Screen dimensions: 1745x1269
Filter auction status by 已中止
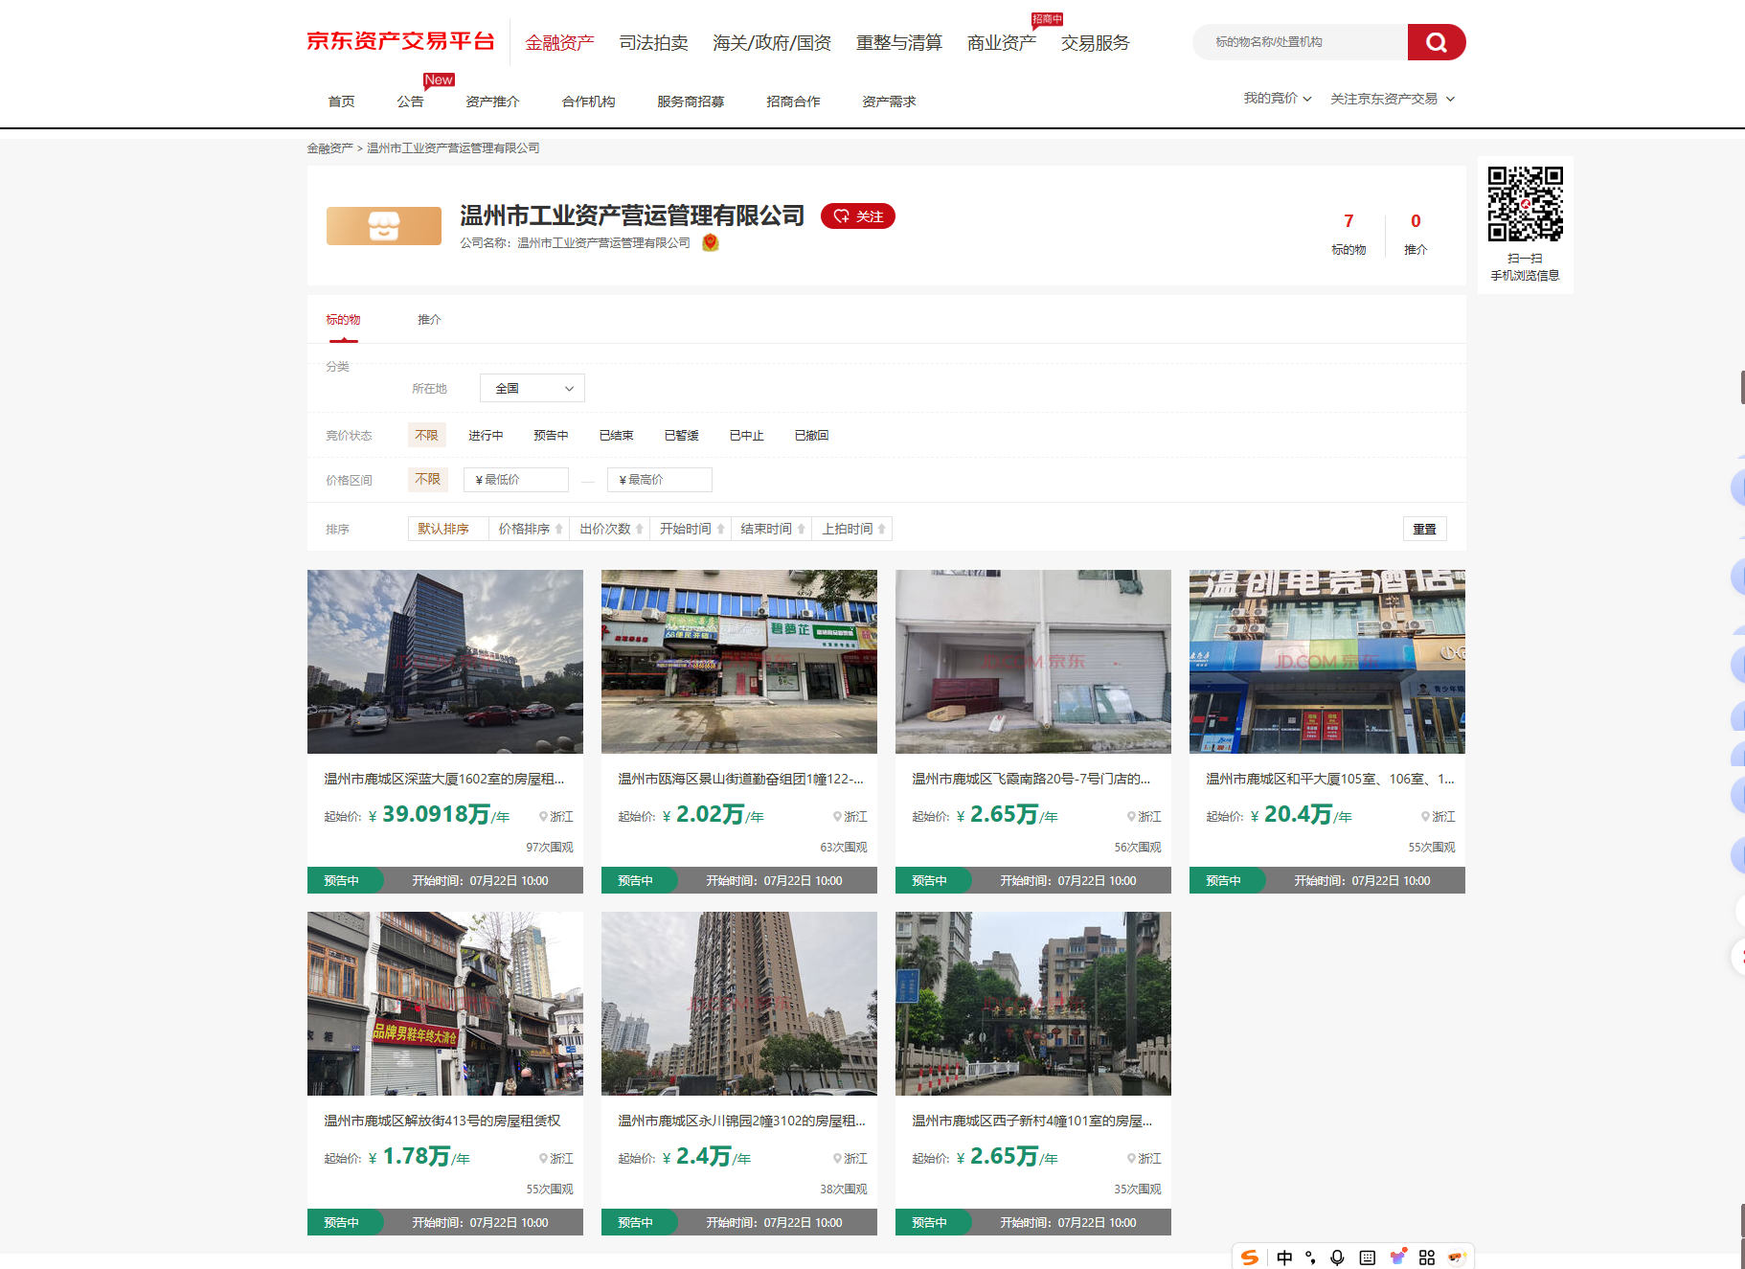[746, 435]
